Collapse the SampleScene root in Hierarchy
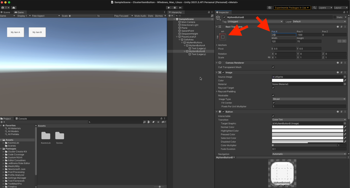The width and height of the screenshot is (350, 188). tap(174, 19)
